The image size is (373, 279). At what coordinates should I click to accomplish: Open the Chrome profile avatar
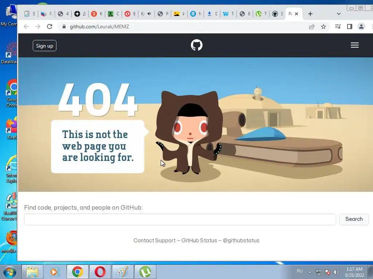(x=361, y=27)
